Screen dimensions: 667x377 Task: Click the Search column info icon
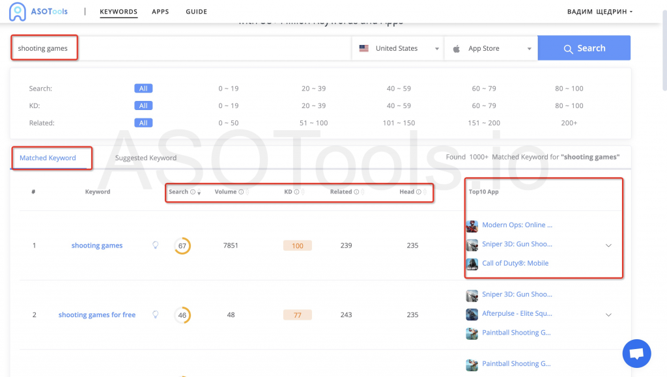point(192,192)
